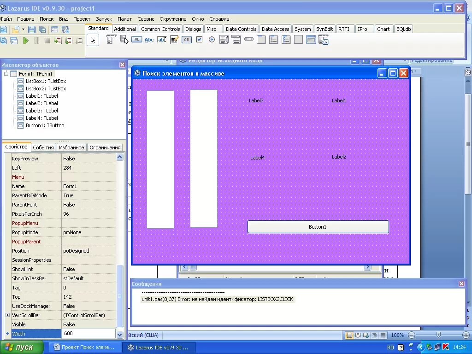Select the TMainMenu component icon
Viewport: 472px width, 354px height.
point(112,40)
